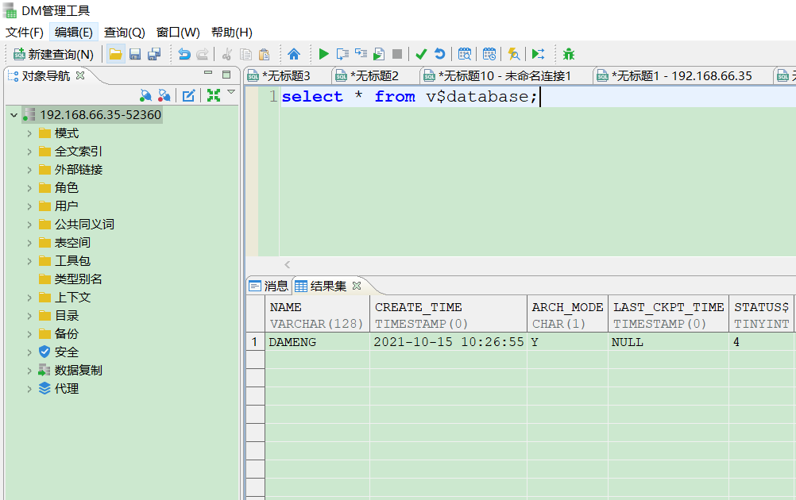Click the Paste clipboard icon

coord(264,54)
